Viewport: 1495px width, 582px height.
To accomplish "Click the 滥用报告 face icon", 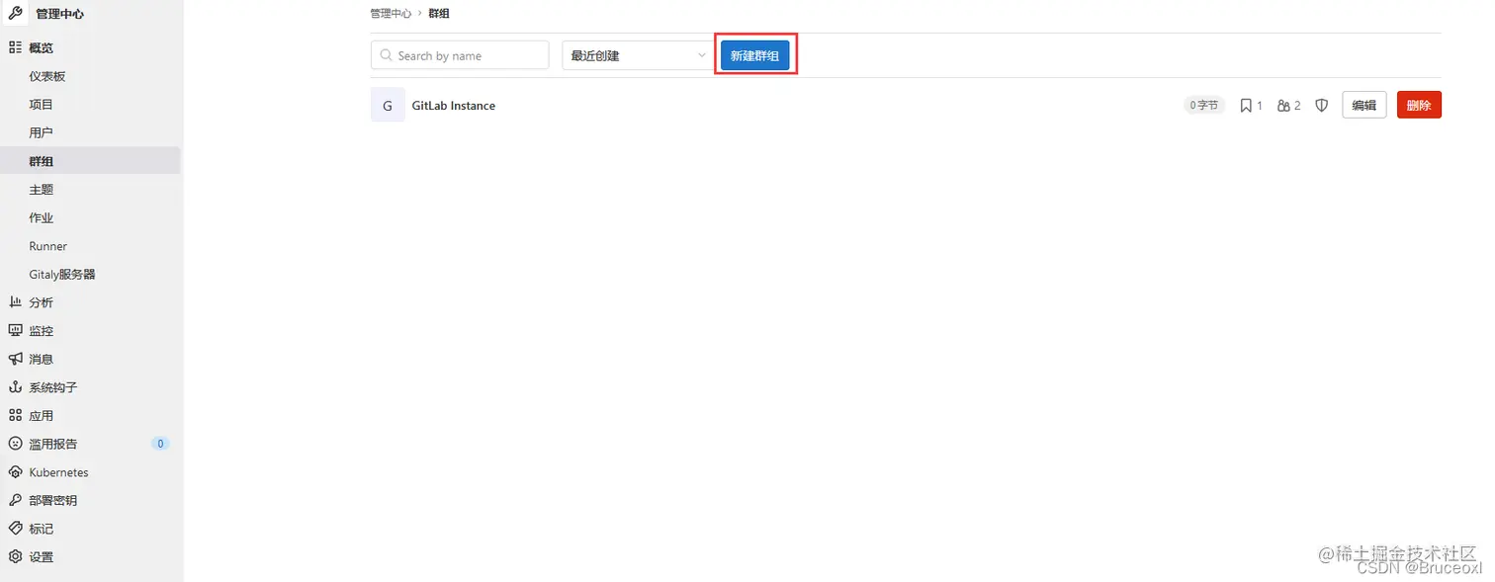I will point(15,444).
